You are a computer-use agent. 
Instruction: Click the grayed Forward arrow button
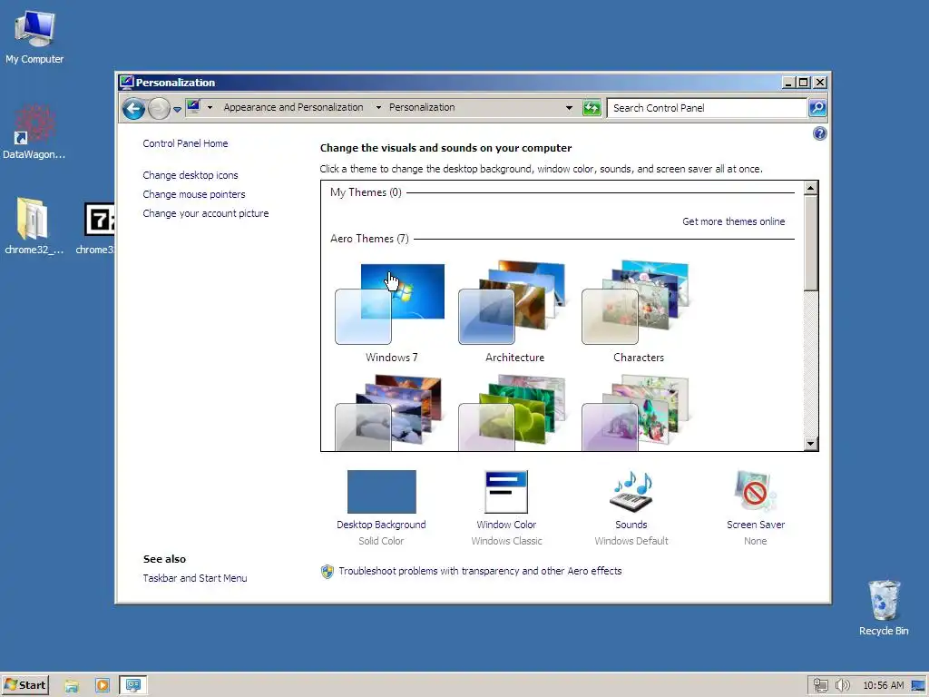159,109
